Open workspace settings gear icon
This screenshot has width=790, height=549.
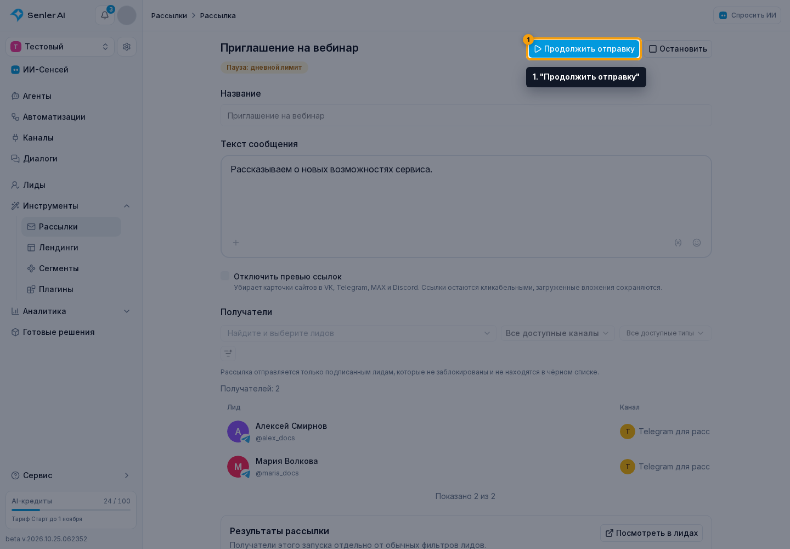[x=127, y=47]
